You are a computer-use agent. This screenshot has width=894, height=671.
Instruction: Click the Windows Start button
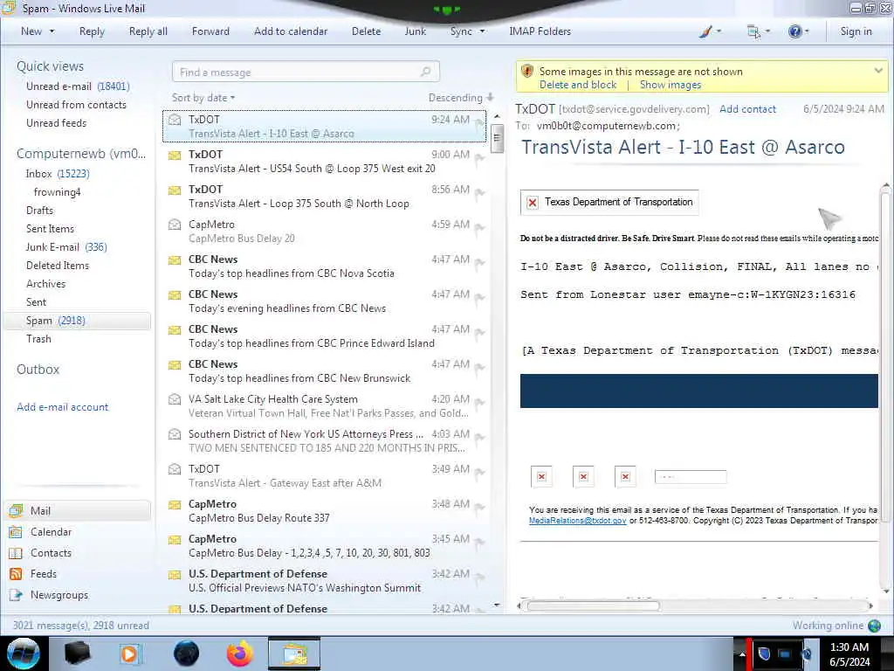click(24, 654)
